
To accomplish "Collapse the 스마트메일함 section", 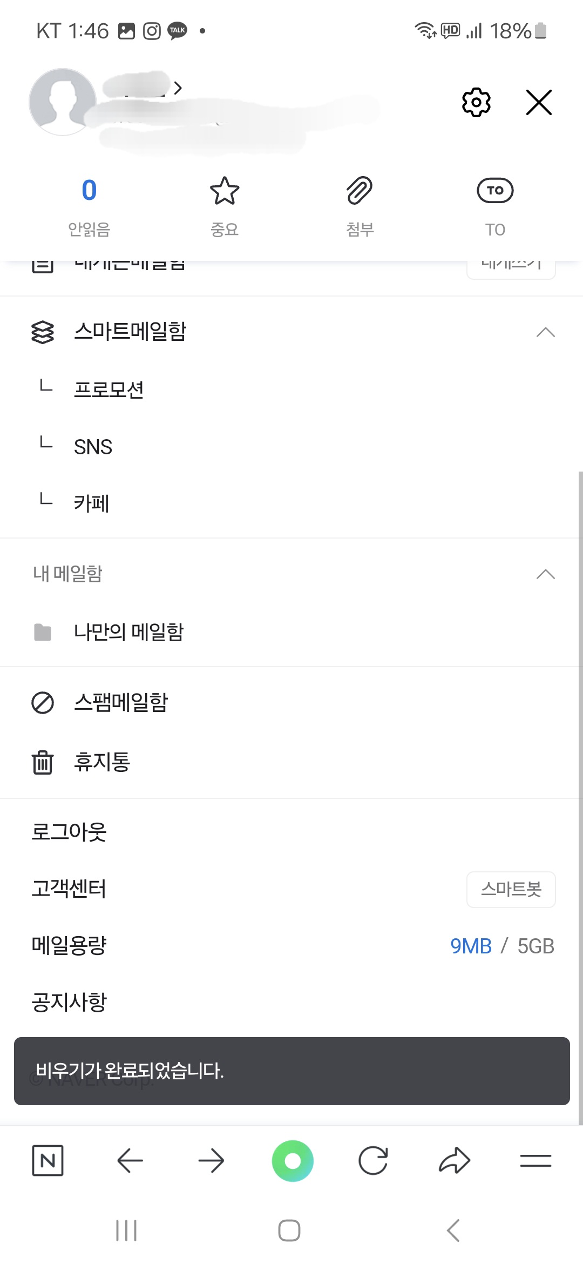I will pos(545,332).
